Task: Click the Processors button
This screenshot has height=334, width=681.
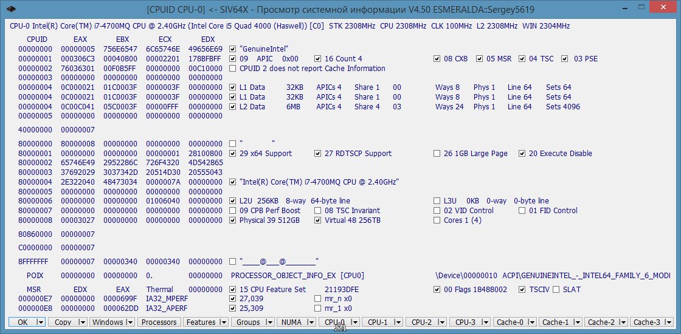Action: tap(159, 322)
